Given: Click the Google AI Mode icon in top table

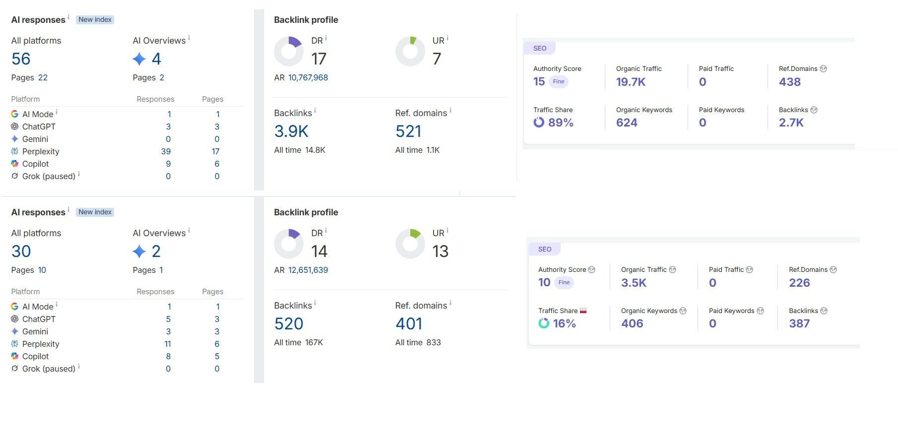Looking at the screenshot, I should (x=15, y=114).
